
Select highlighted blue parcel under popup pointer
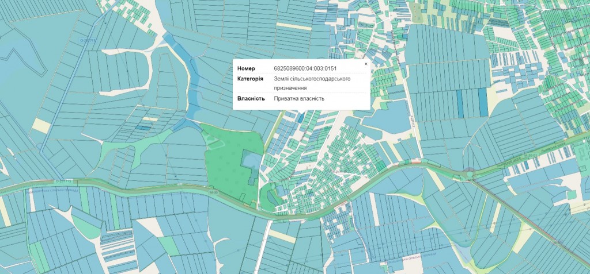pyautogui.click(x=301, y=117)
